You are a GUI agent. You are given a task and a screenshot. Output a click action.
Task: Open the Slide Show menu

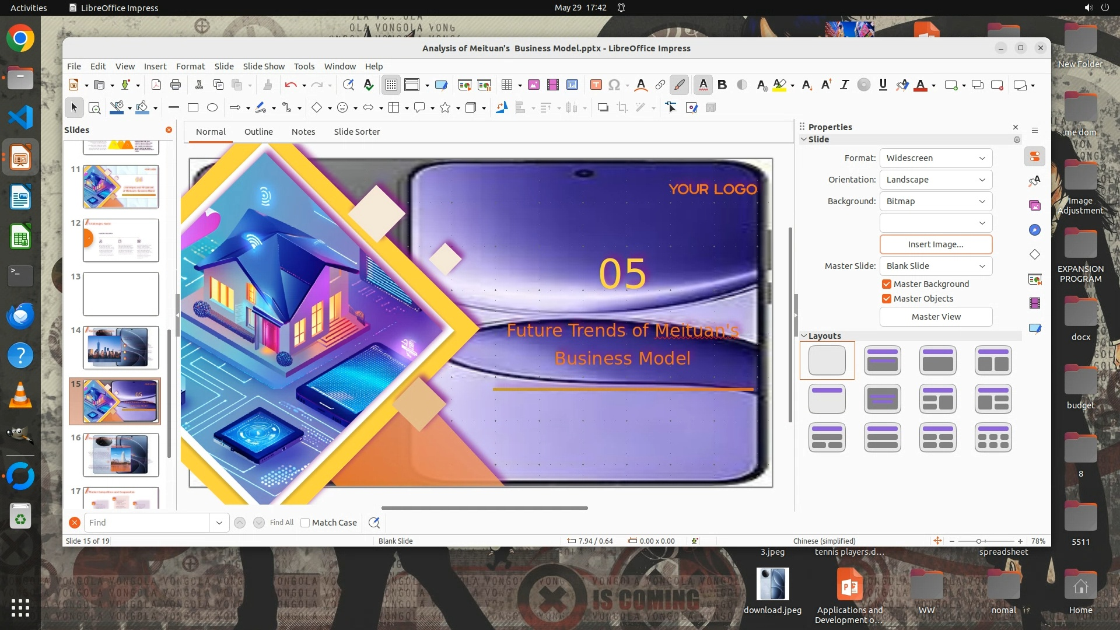[264, 66]
